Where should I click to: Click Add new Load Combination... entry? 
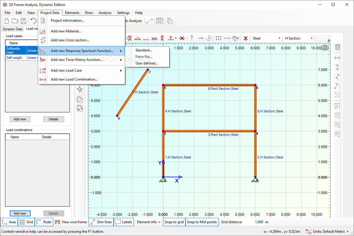click(81, 79)
